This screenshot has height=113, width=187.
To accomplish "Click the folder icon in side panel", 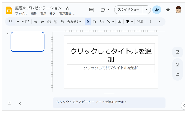I will point(178,74).
